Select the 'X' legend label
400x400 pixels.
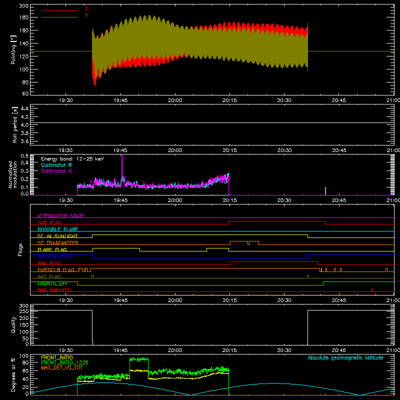click(x=86, y=8)
